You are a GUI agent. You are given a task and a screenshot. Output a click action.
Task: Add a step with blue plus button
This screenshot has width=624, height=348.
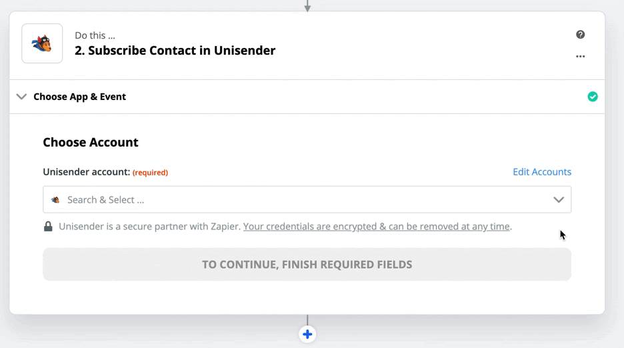(307, 334)
